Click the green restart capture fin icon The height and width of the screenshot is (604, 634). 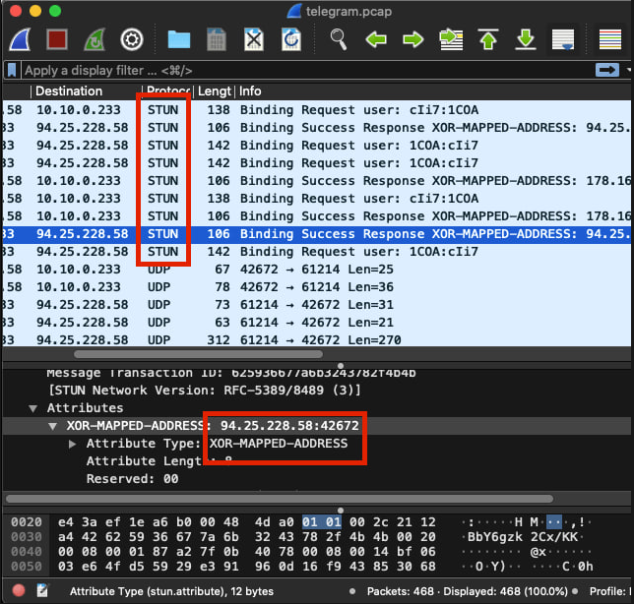click(95, 40)
